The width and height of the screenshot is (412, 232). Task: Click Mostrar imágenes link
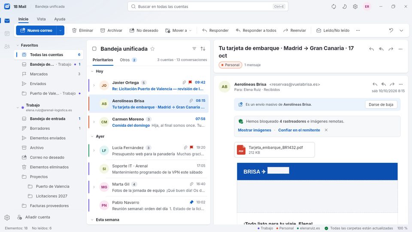(254, 130)
